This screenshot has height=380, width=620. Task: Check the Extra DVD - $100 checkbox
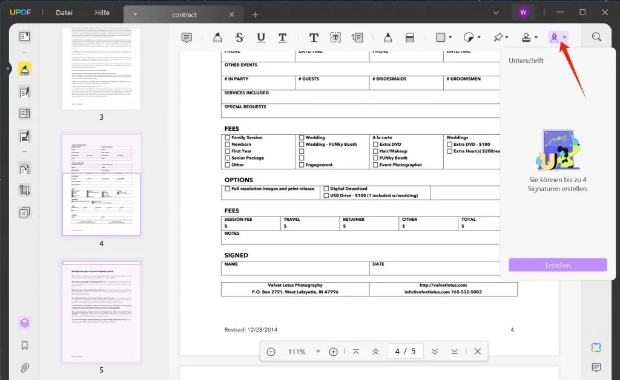pyautogui.click(x=449, y=145)
